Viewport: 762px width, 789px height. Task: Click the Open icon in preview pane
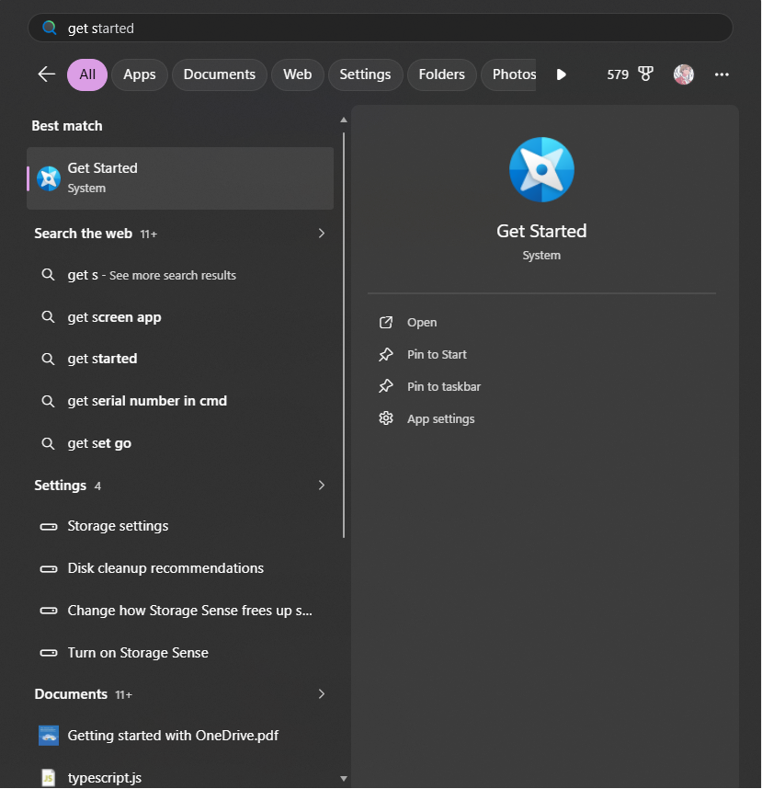tap(386, 322)
